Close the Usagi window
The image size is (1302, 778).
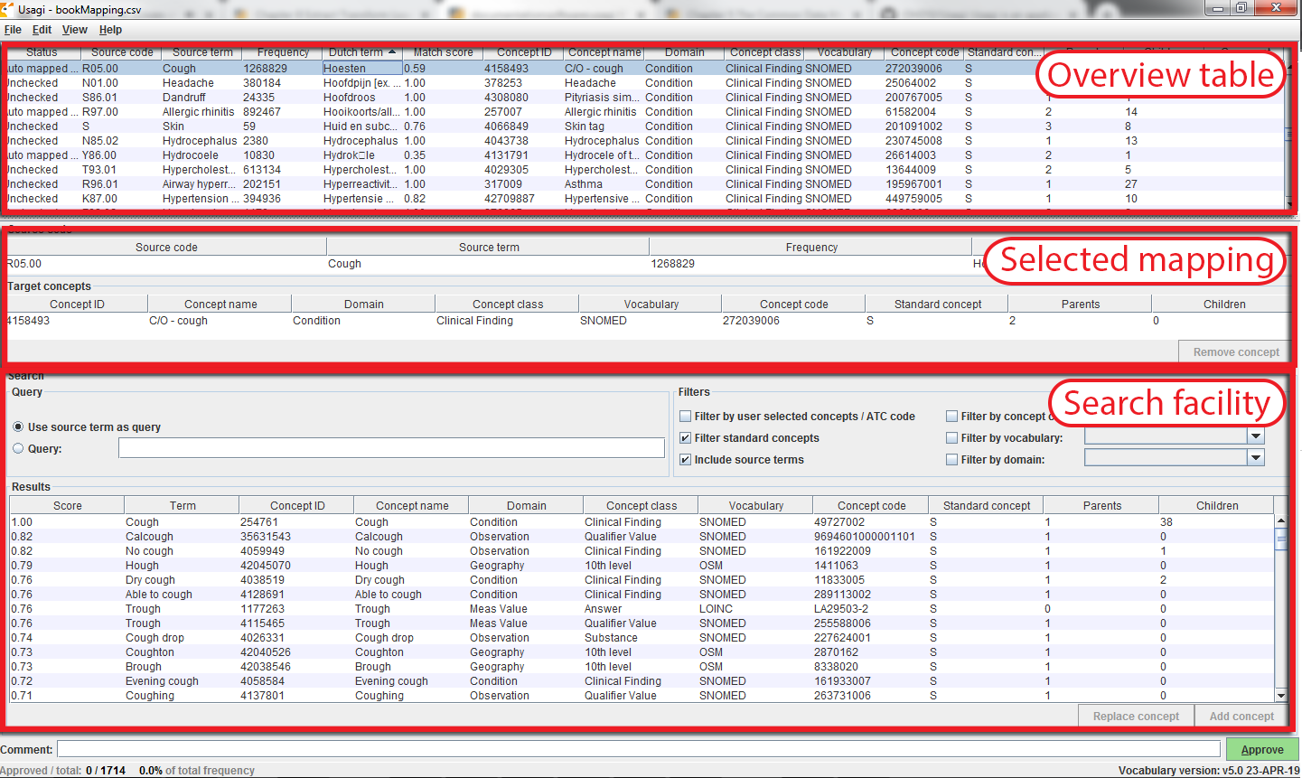click(1277, 7)
